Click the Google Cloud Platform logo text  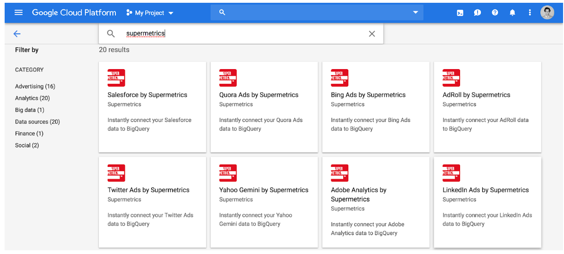pos(74,13)
